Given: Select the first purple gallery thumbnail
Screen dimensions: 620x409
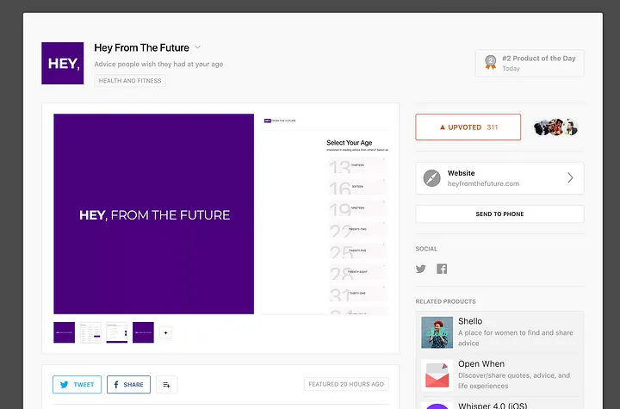Looking at the screenshot, I should 64,332.
